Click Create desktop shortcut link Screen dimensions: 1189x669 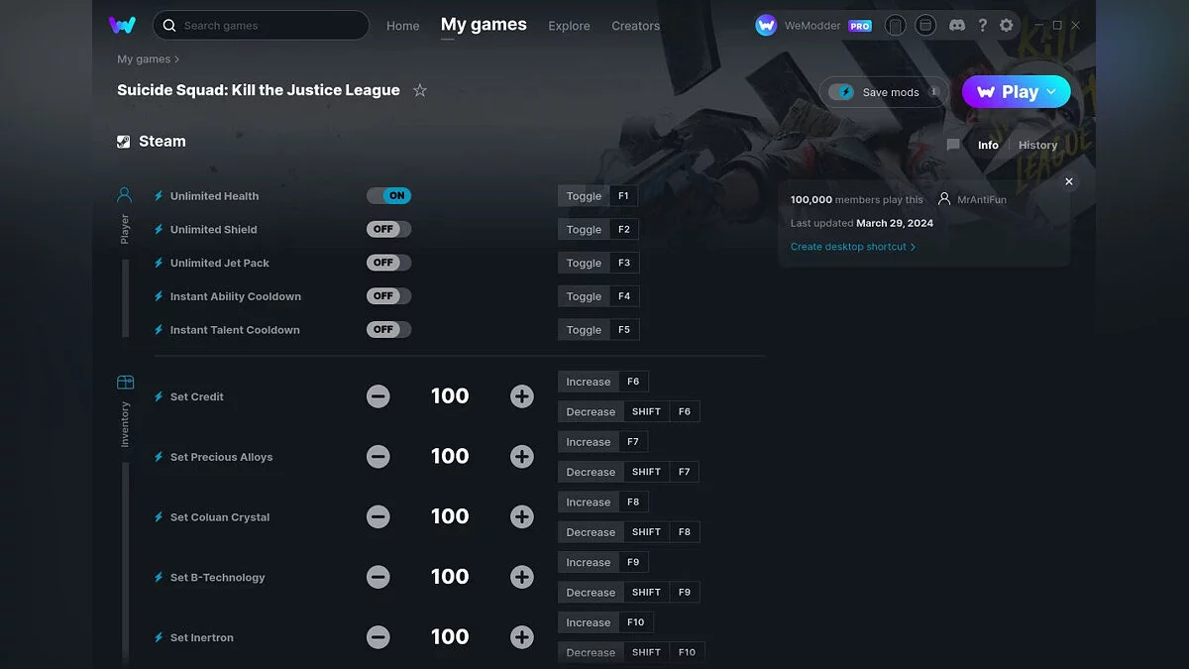[x=853, y=247]
